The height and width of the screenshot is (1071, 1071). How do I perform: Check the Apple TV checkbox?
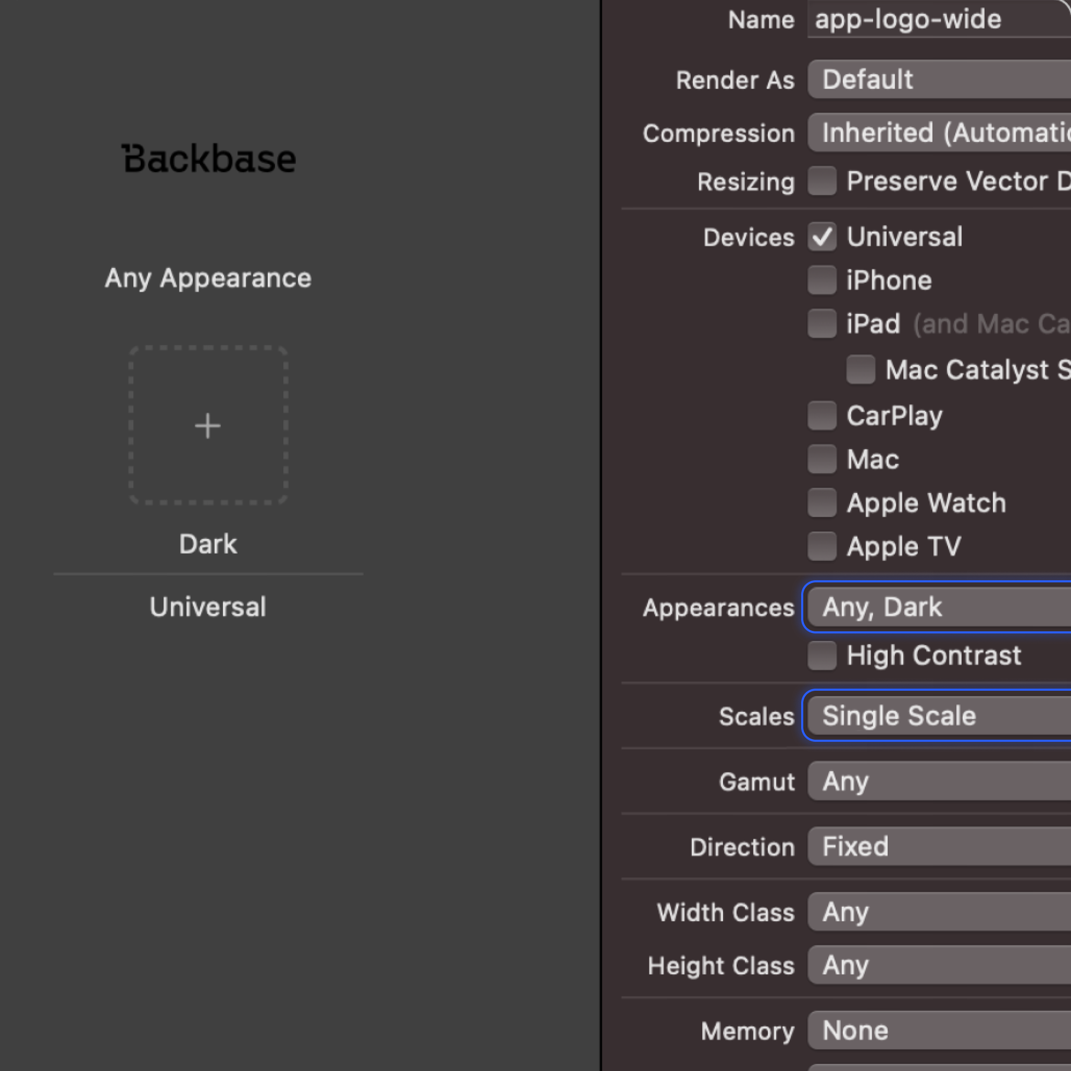(821, 546)
